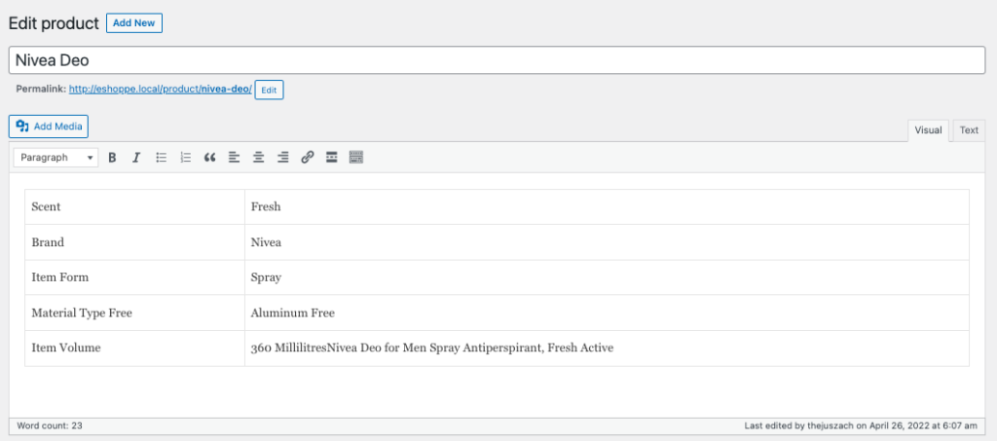Open the Paragraph format dropdown
This screenshot has width=997, height=441.
(x=56, y=157)
